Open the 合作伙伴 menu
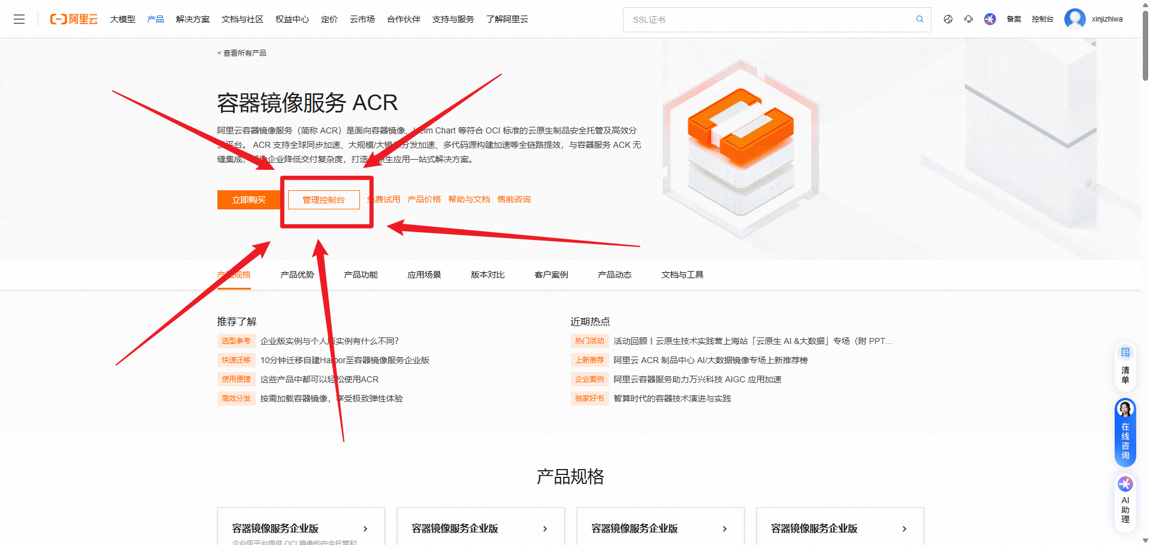 [404, 19]
